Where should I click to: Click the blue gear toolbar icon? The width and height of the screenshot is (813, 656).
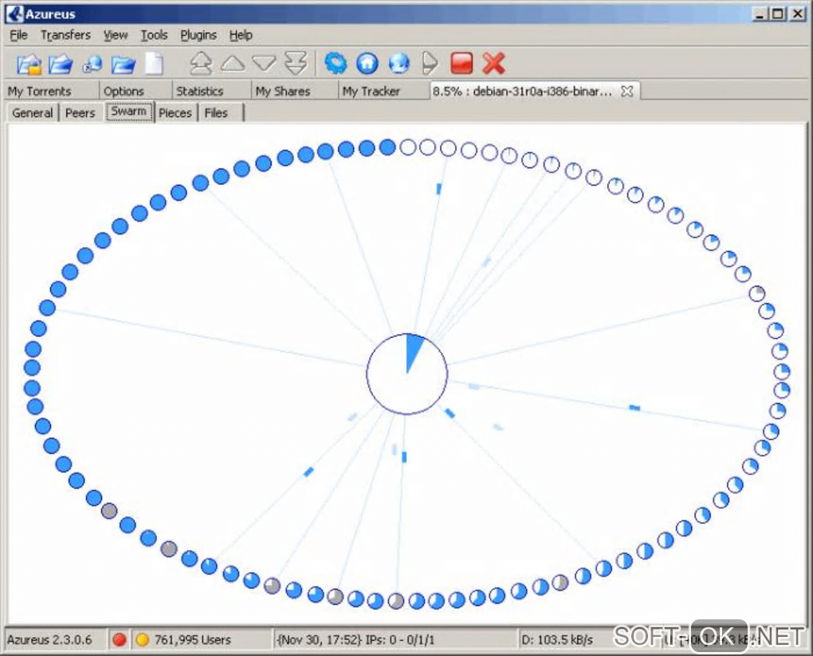336,63
